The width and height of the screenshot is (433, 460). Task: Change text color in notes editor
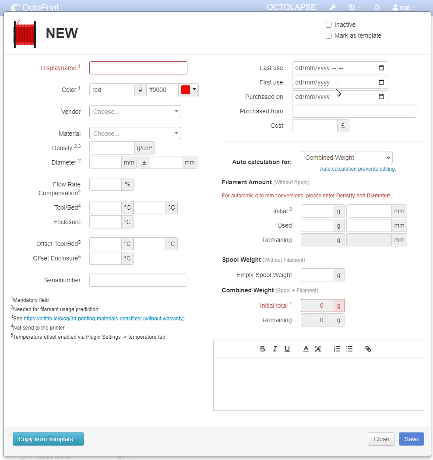[x=306, y=349]
